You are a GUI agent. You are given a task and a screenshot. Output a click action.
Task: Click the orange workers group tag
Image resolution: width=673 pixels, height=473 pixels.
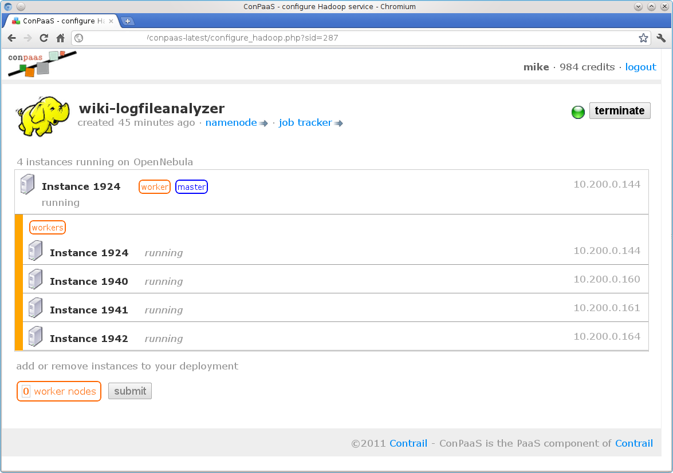[47, 228]
